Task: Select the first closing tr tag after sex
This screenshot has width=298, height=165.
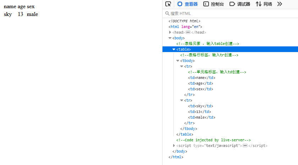Action: 189,95
